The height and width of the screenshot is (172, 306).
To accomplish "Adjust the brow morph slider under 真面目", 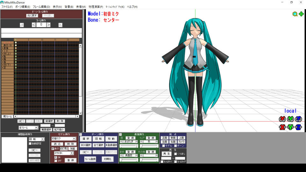I will (x=129, y=160).
